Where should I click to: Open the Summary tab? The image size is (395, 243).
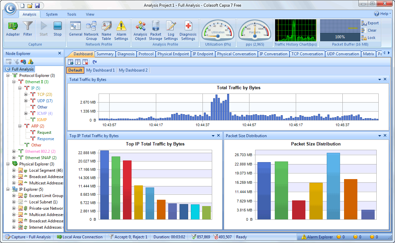[x=105, y=54]
